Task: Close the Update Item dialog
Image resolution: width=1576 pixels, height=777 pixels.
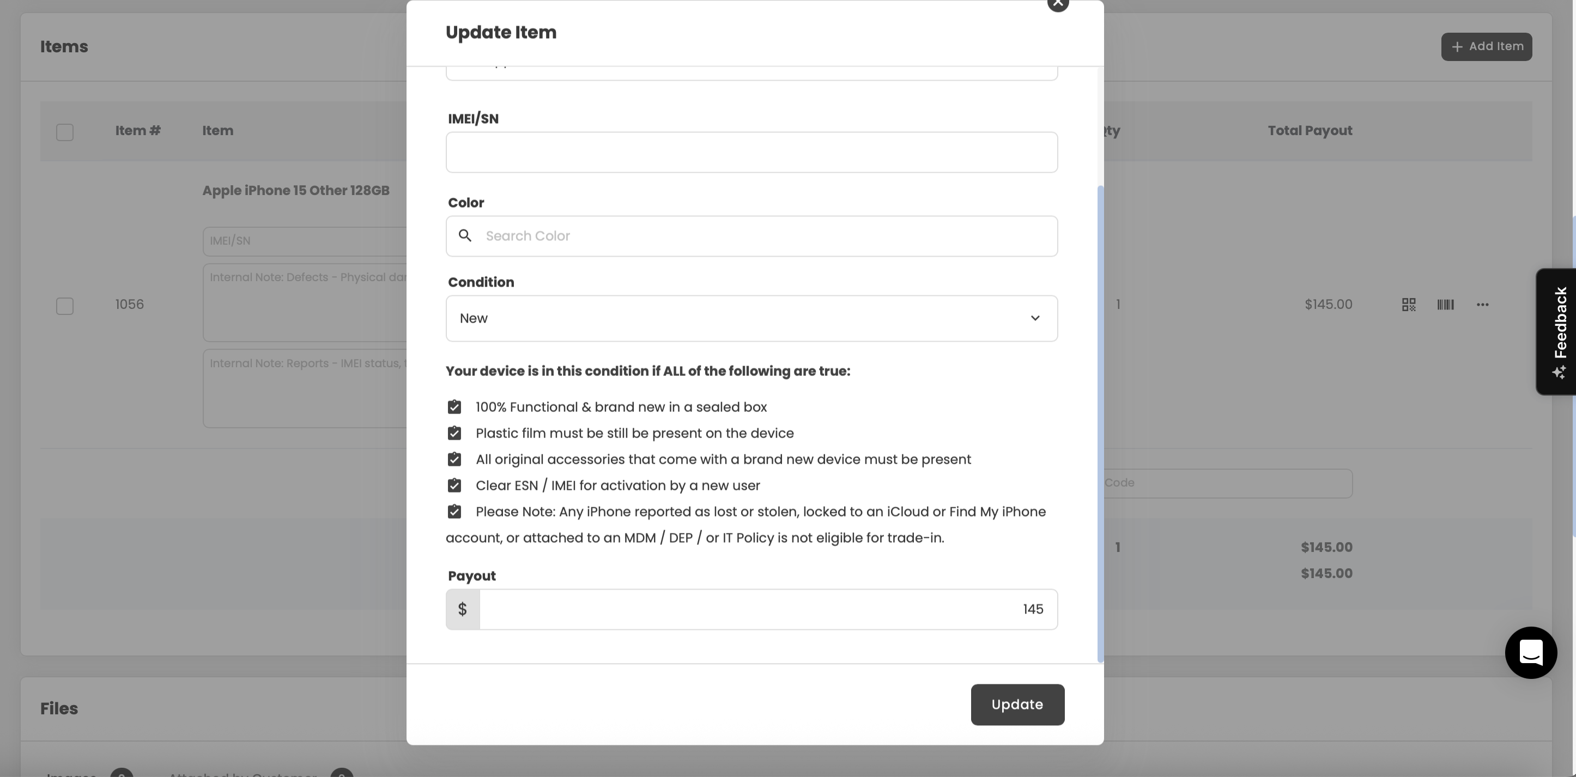Action: tap(1058, 3)
